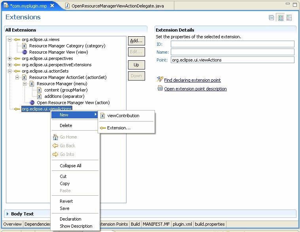Image resolution: width=300 pixels, height=232 pixels.
Task: Click the Name input field
Action: pyautogui.click(x=232, y=52)
